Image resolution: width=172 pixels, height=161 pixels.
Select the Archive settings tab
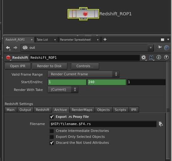61,110
